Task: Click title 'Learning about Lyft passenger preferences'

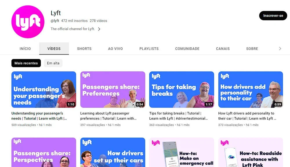Action: [108, 116]
